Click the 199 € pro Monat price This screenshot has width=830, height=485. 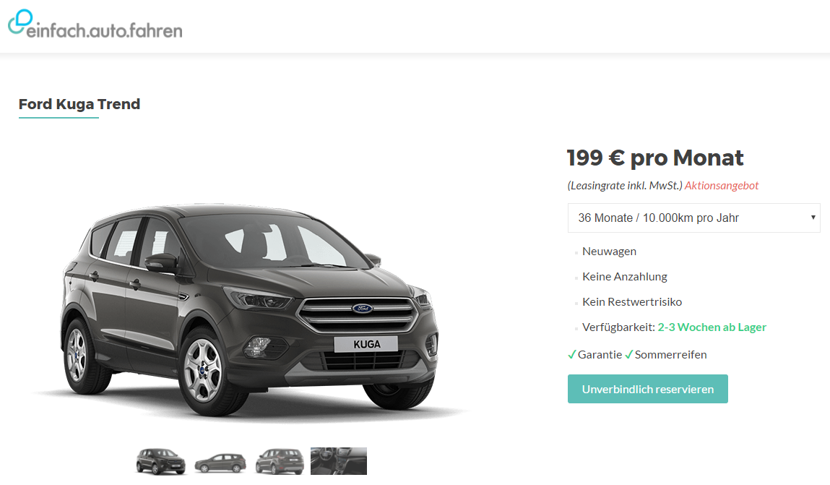(x=655, y=158)
